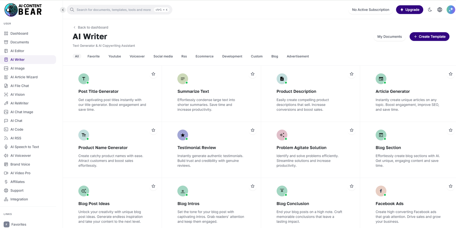This screenshot has height=228, width=456.
Task: Select the Testimonial Review star icon
Action: pyautogui.click(x=182, y=135)
